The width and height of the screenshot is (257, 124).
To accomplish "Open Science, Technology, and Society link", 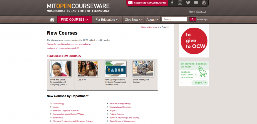I will 124,118.
